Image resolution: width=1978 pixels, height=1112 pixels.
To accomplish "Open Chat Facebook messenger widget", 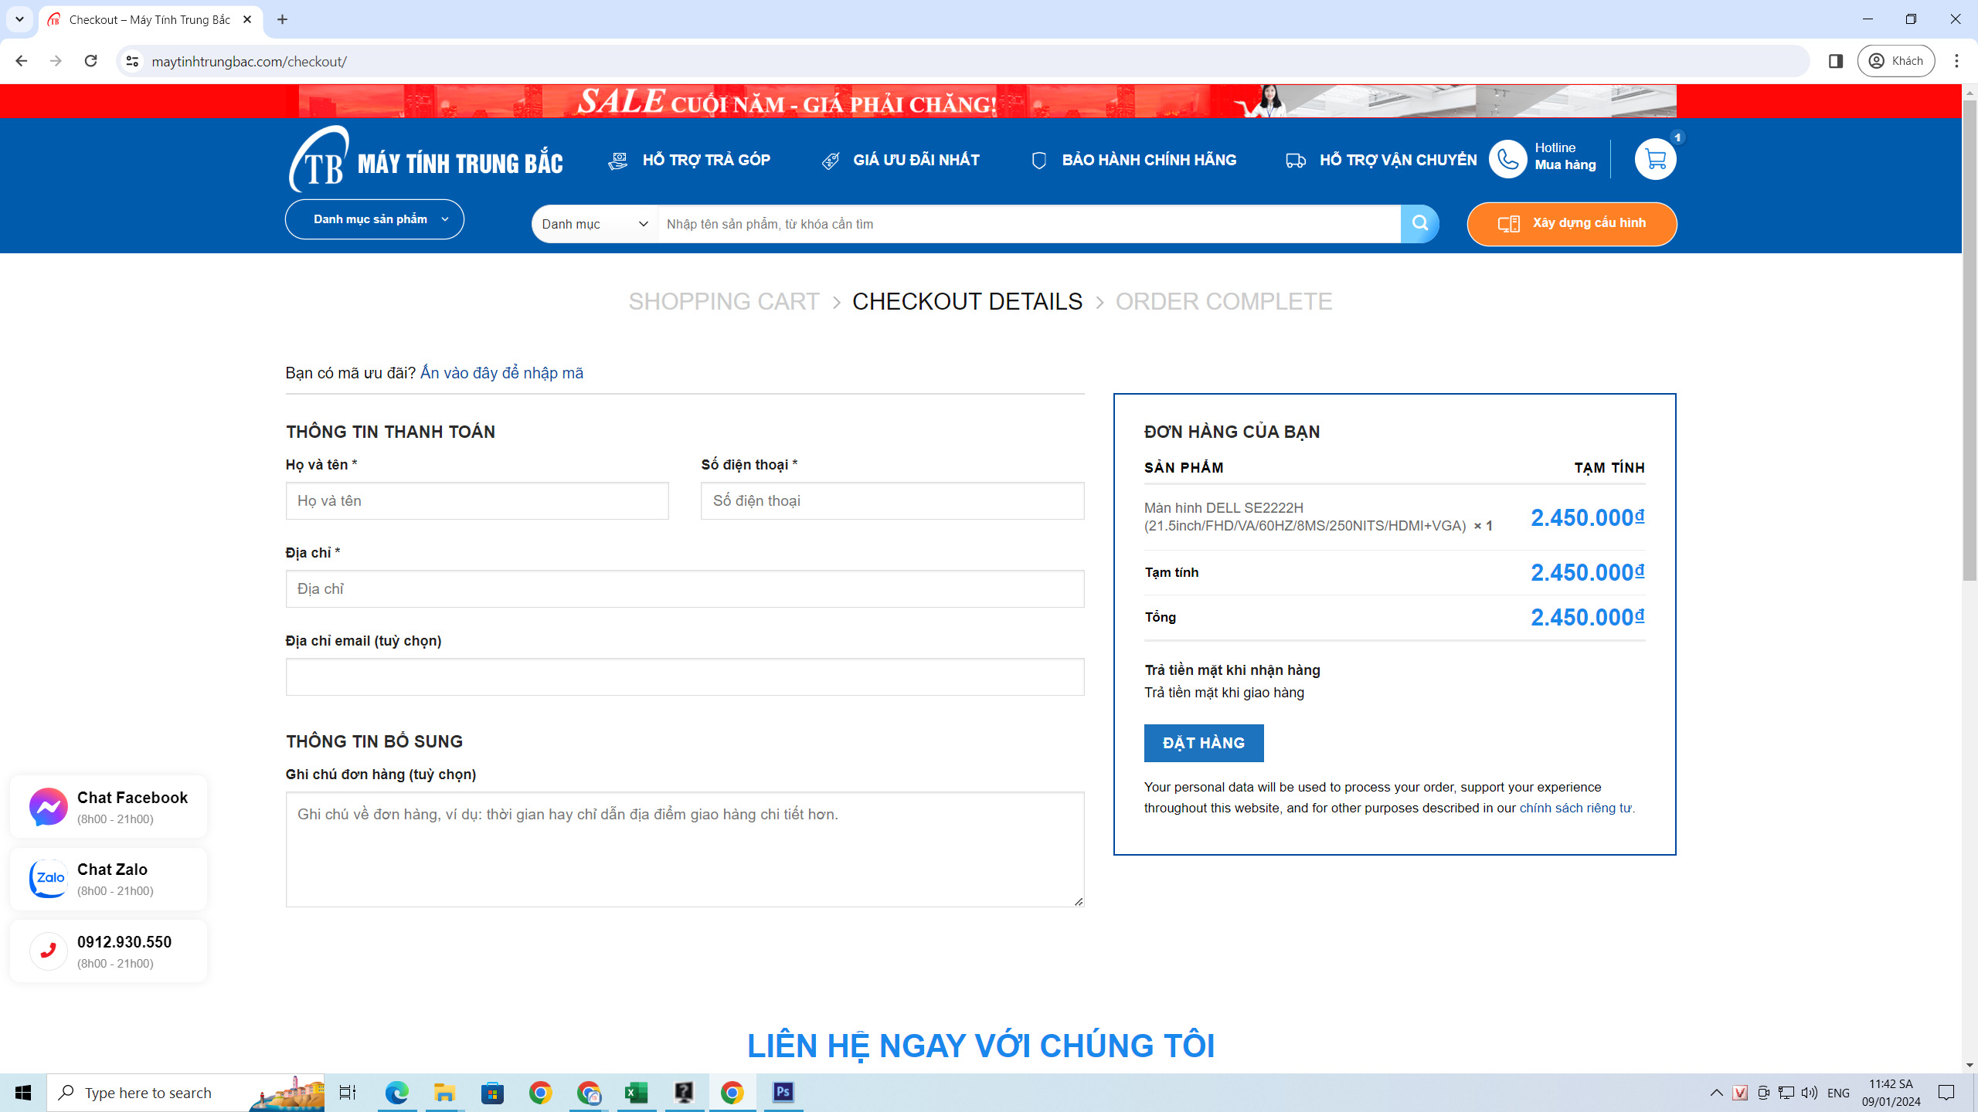I will (109, 807).
